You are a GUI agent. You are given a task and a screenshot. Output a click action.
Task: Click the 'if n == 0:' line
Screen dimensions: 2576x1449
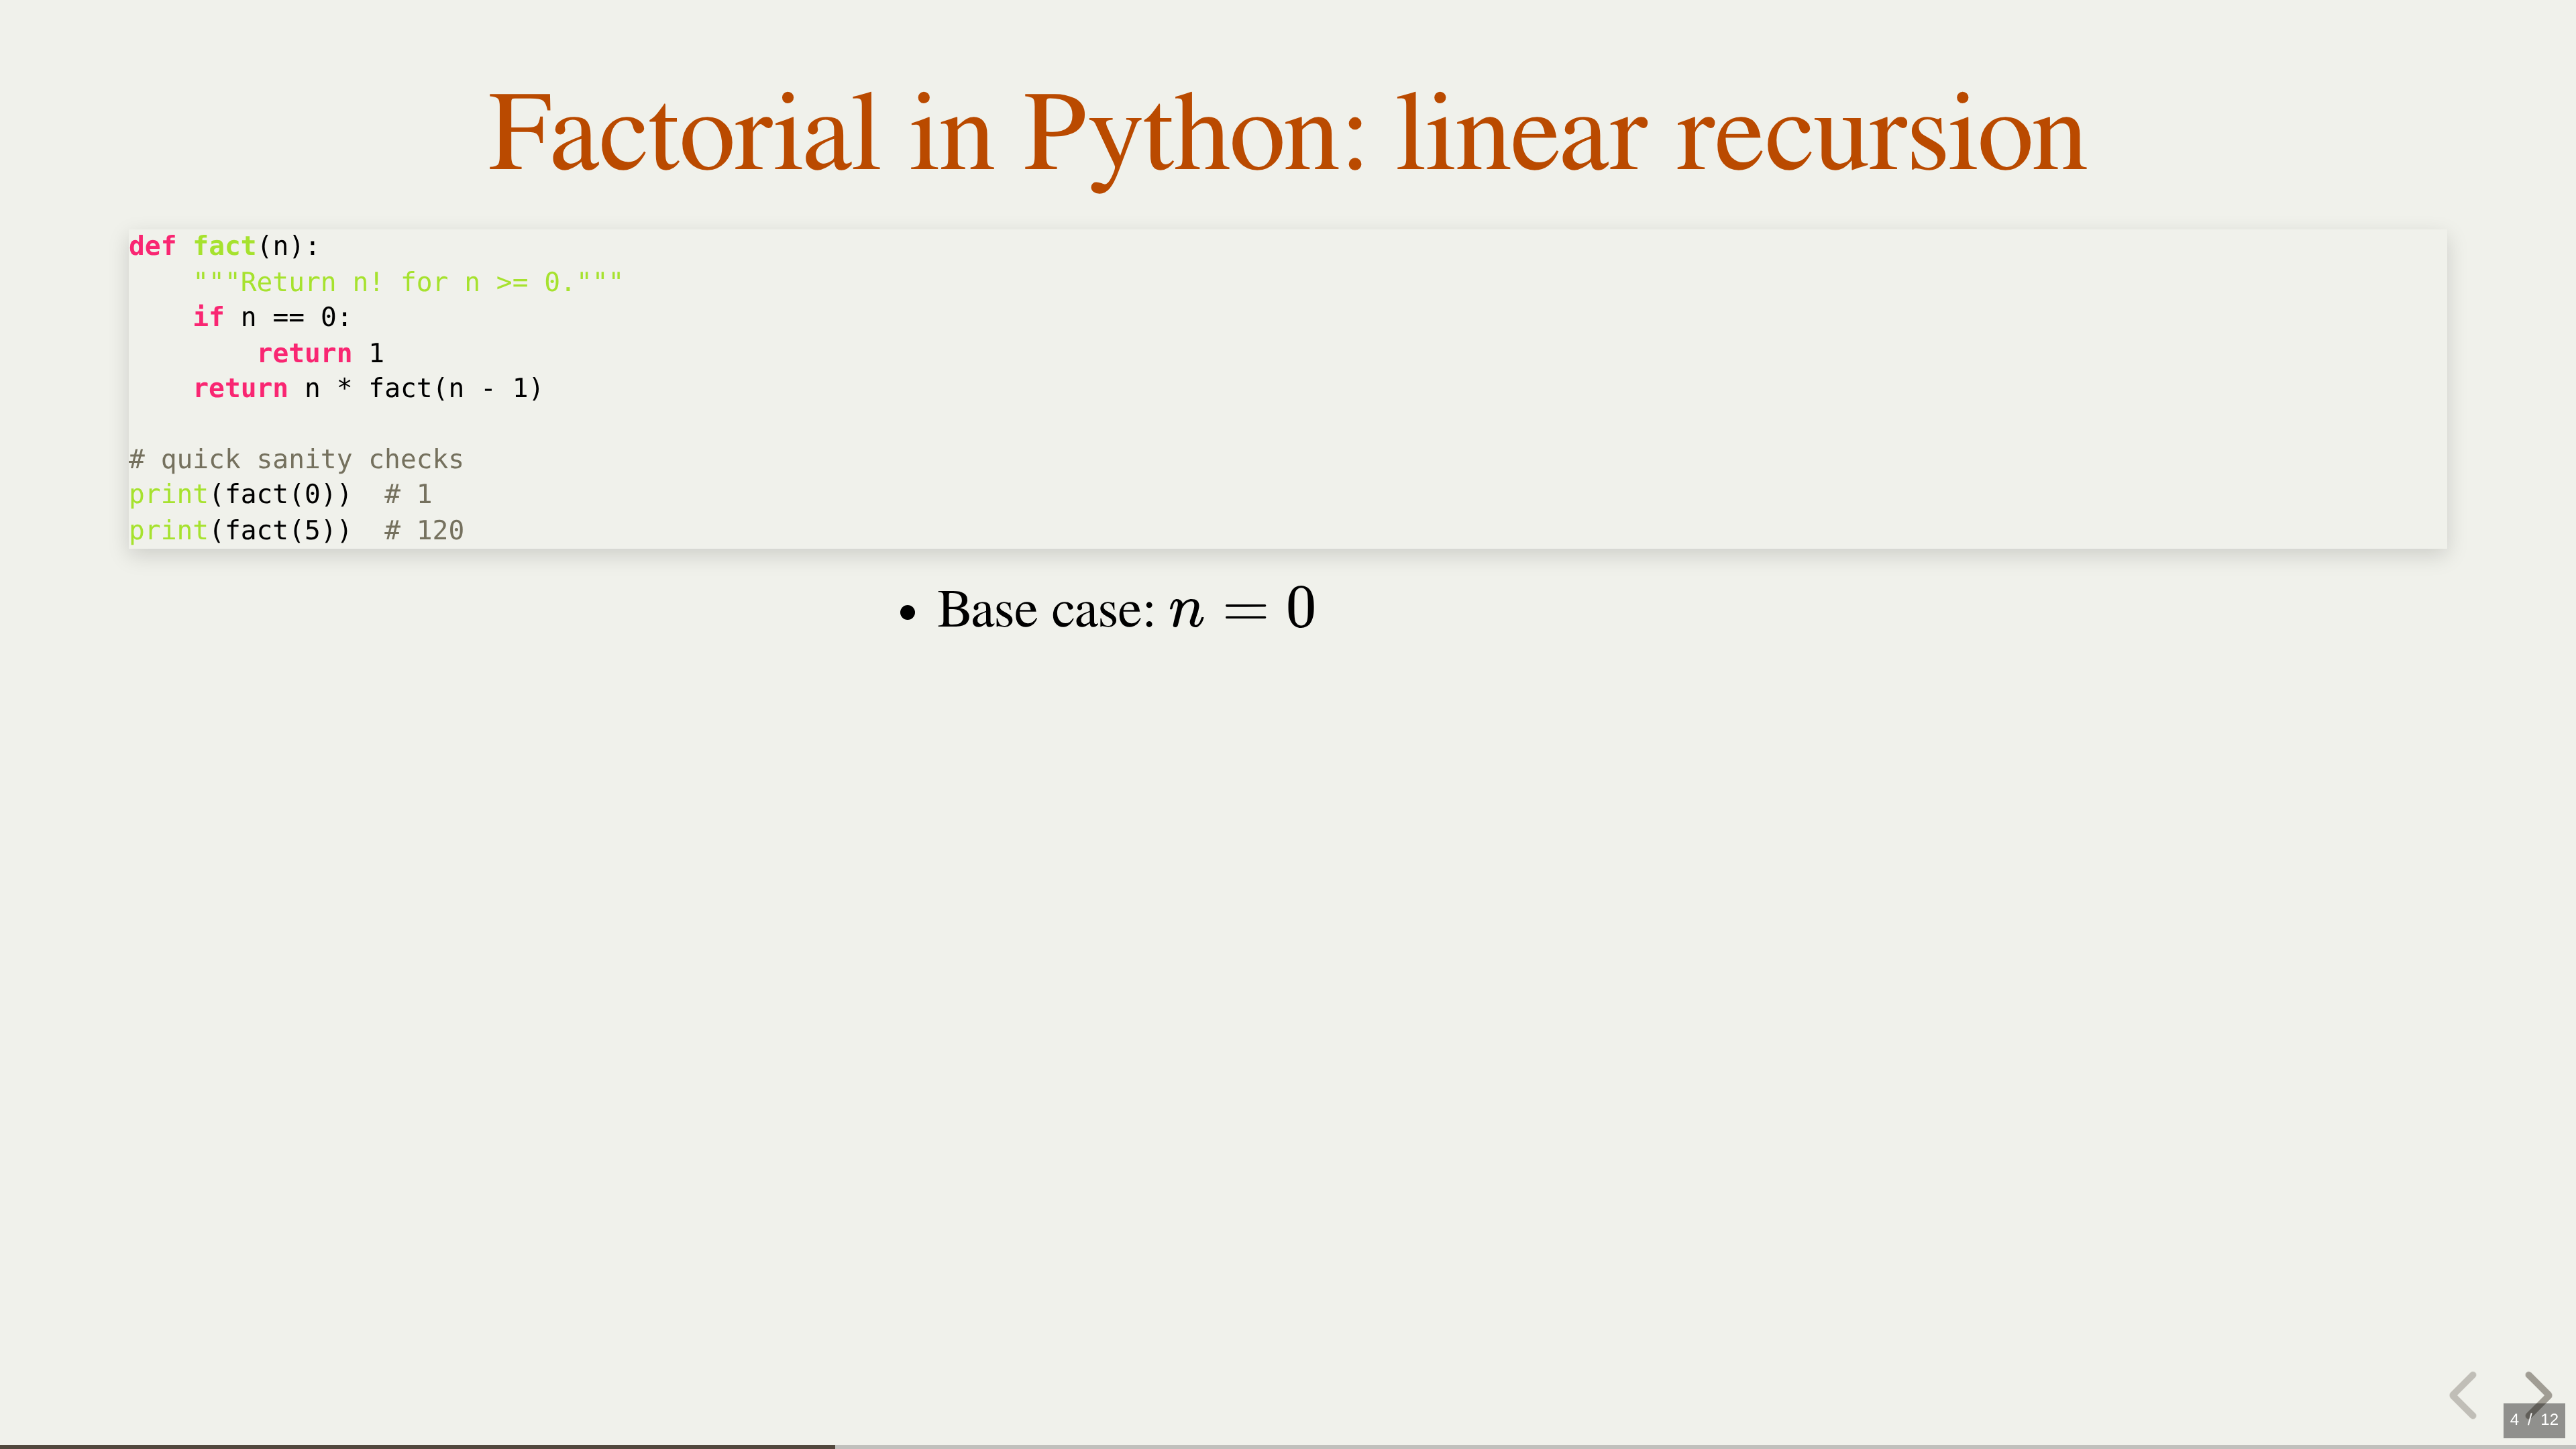tap(271, 317)
